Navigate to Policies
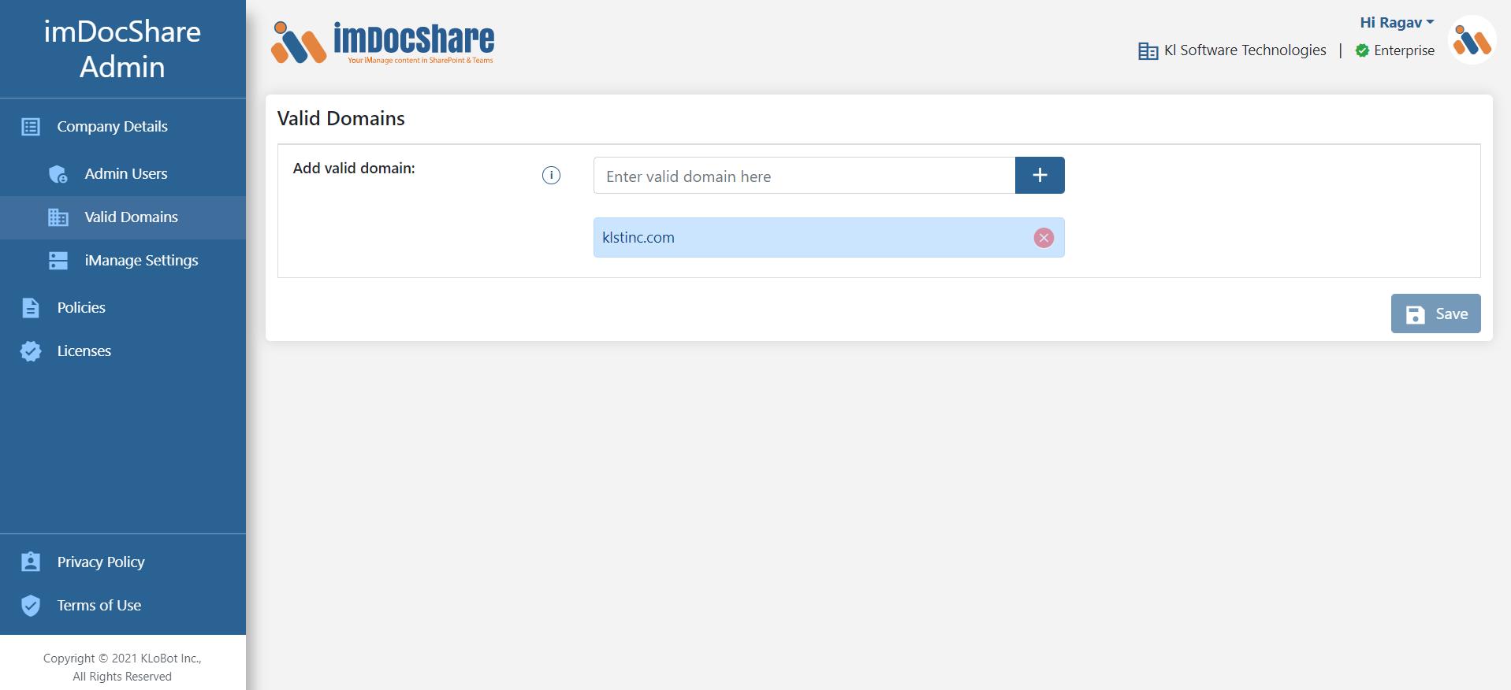This screenshot has height=690, width=1511. coord(123,308)
